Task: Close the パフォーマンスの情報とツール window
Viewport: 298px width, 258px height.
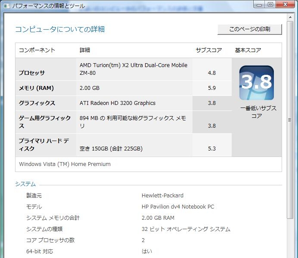Action: pyautogui.click(x=285, y=5)
